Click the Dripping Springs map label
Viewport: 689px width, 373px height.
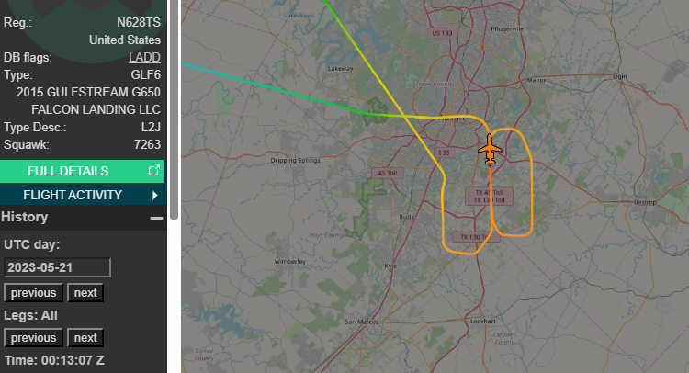(x=295, y=161)
